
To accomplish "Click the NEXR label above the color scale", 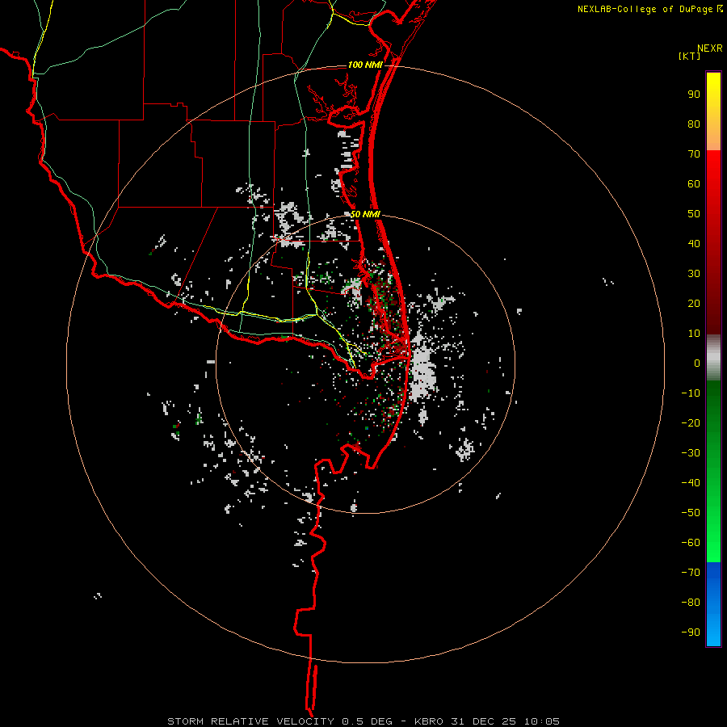I will point(710,48).
